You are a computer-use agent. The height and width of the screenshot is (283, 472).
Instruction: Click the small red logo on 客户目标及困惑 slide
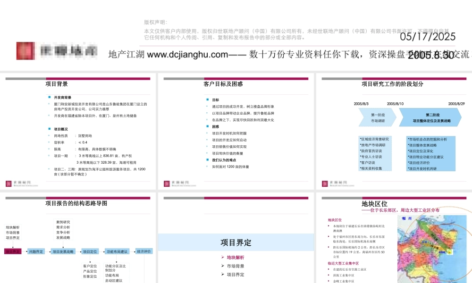tap(167, 183)
